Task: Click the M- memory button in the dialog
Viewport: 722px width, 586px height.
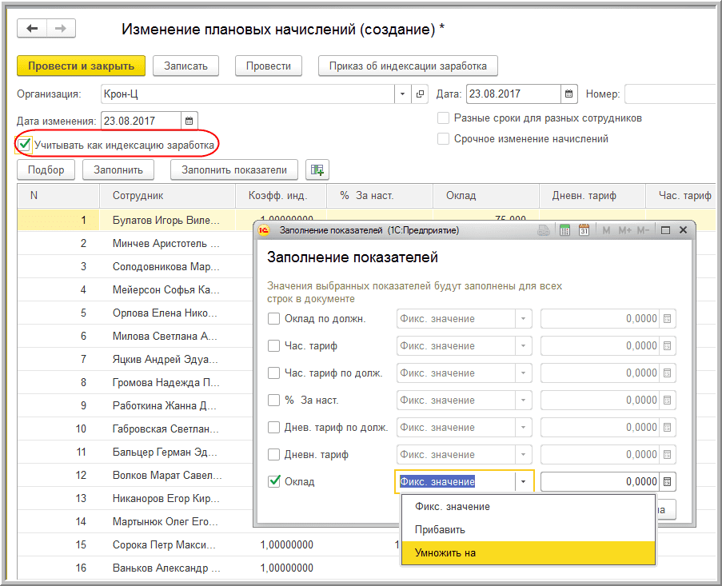Action: click(x=643, y=230)
